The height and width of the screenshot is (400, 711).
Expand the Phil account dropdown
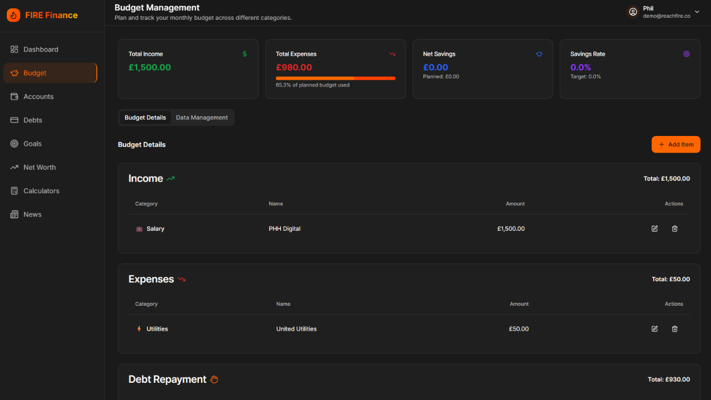[696, 11]
